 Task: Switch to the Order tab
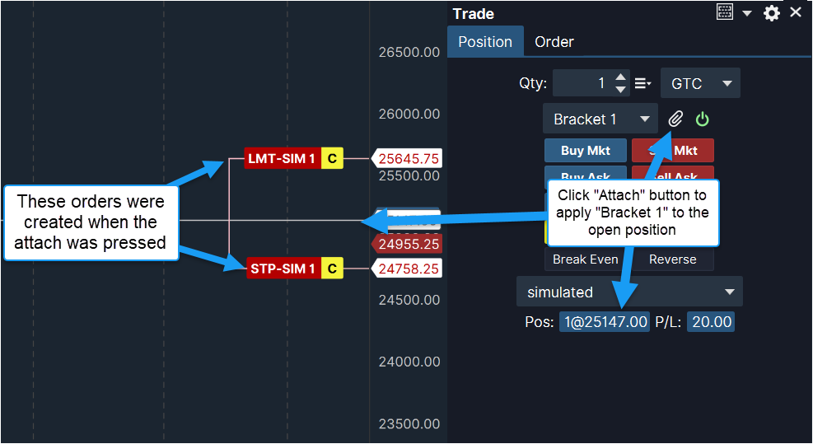pos(554,42)
